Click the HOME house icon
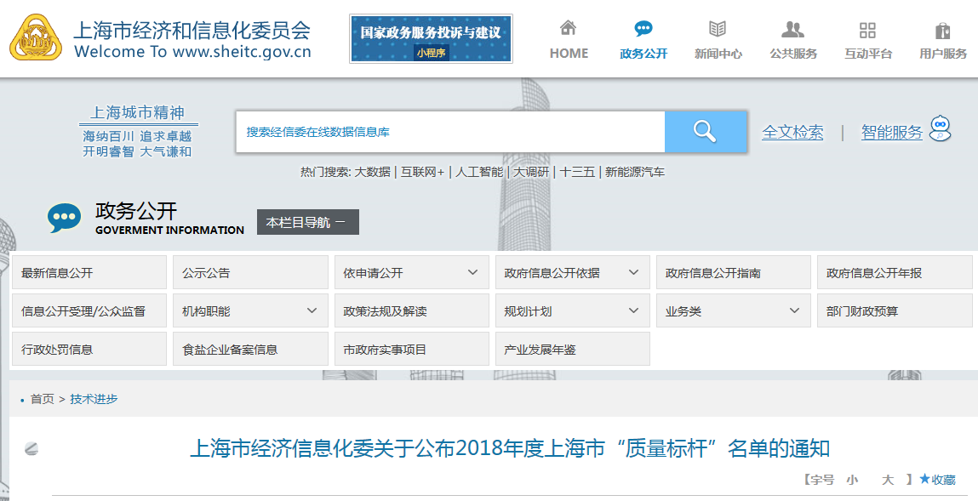This screenshot has width=978, height=501. pyautogui.click(x=568, y=29)
